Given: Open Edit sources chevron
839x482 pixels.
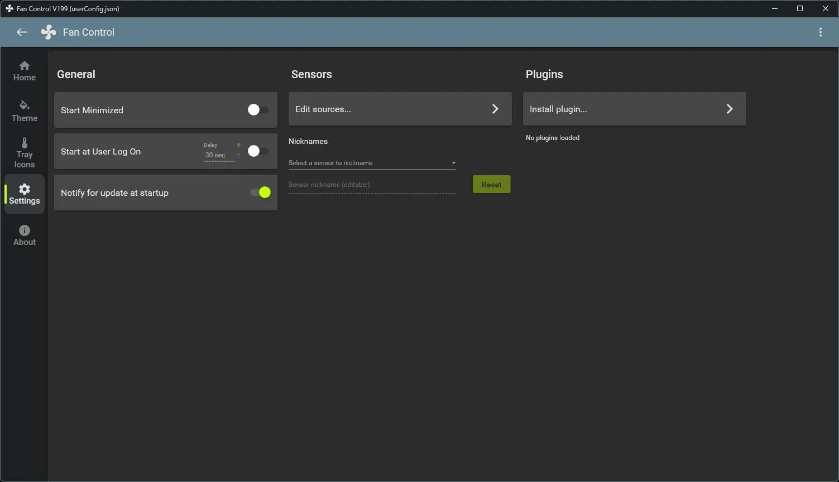Looking at the screenshot, I should [495, 109].
